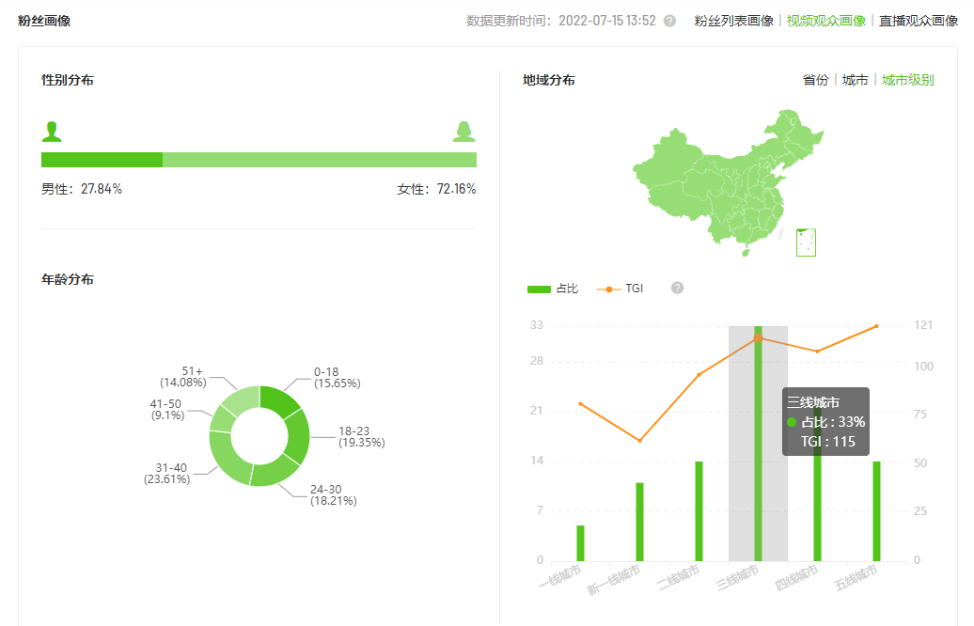
Task: Select the 城市 region view
Action: click(855, 80)
